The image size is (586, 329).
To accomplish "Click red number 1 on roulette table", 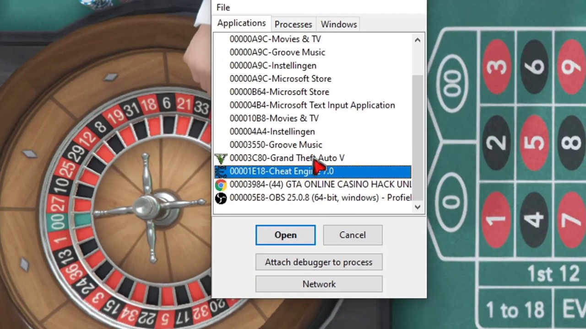I will point(496,219).
